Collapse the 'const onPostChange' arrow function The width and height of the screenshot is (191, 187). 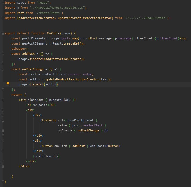coord(3,69)
